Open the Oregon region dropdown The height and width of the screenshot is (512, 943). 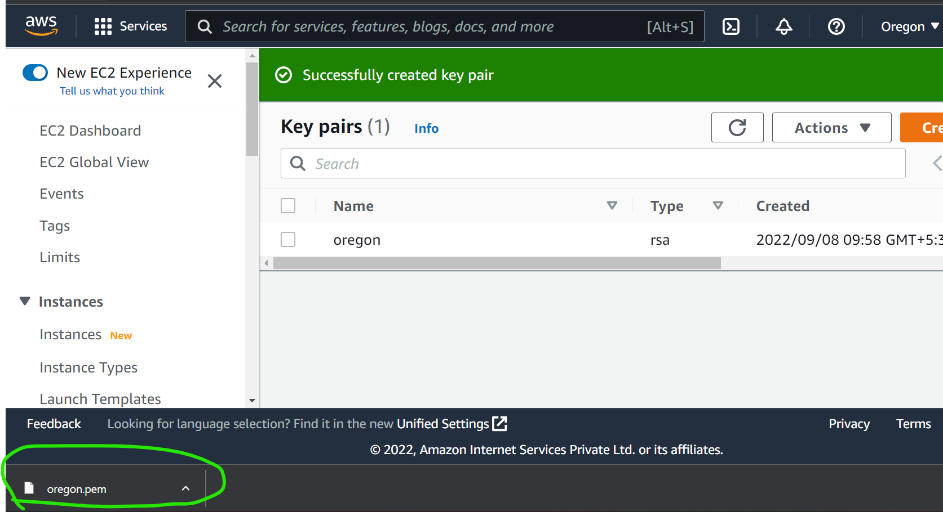point(910,26)
